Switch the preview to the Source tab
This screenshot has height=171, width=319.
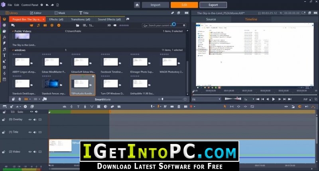coord(211,19)
